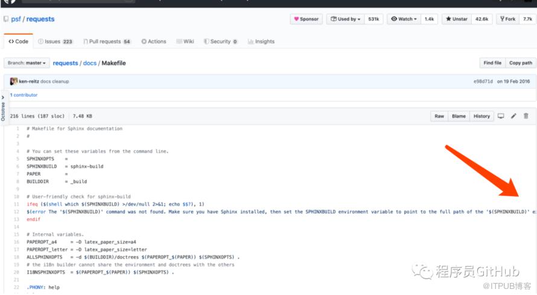Click the 1 contributor link
This screenshot has width=537, height=295.
pyautogui.click(x=24, y=95)
